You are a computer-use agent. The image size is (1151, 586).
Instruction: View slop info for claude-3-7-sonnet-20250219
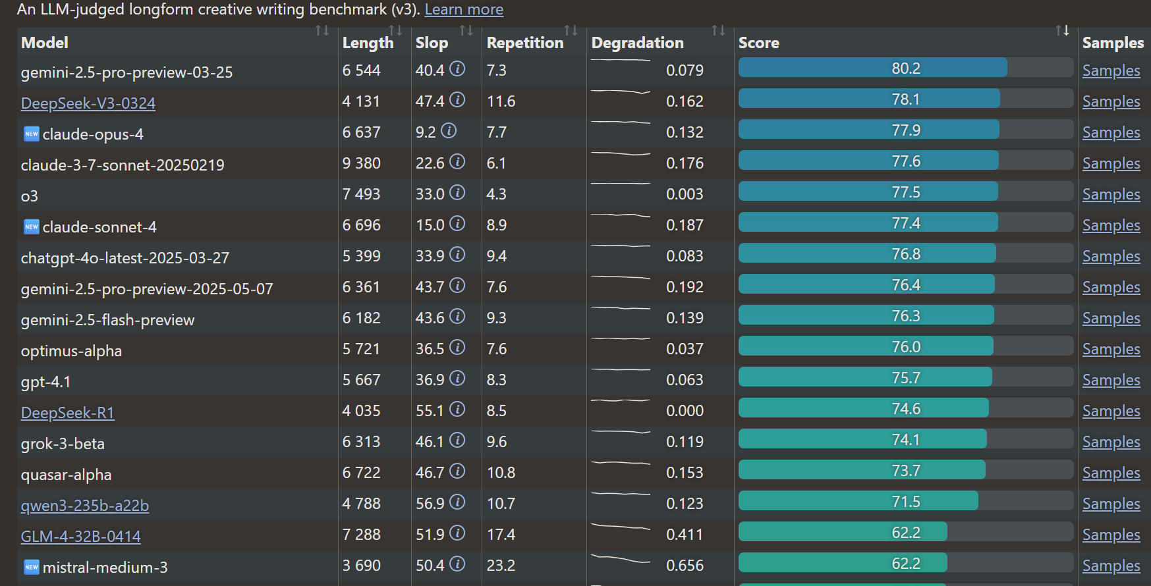457,161
